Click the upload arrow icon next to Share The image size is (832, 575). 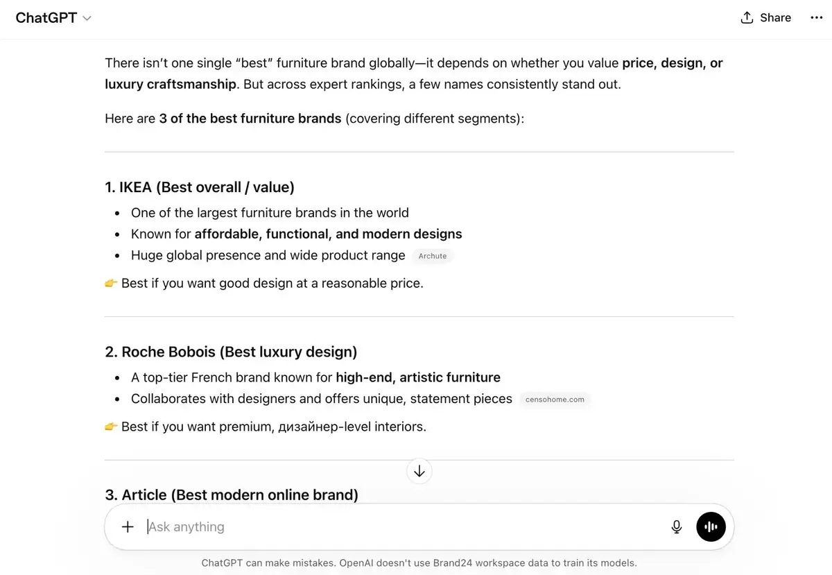tap(745, 17)
